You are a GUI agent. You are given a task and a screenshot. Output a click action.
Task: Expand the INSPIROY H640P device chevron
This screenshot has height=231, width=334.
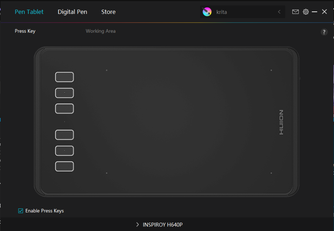coord(138,224)
